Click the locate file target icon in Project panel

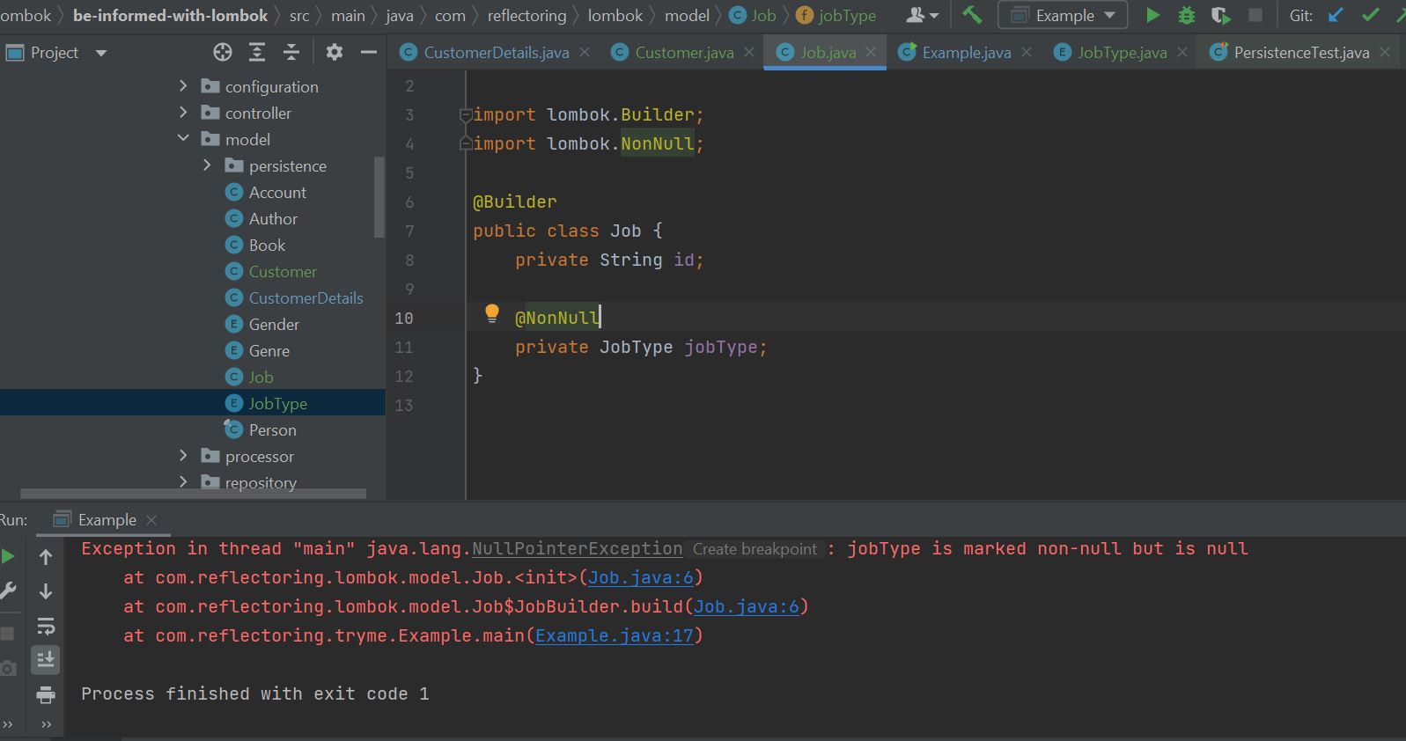(x=223, y=53)
